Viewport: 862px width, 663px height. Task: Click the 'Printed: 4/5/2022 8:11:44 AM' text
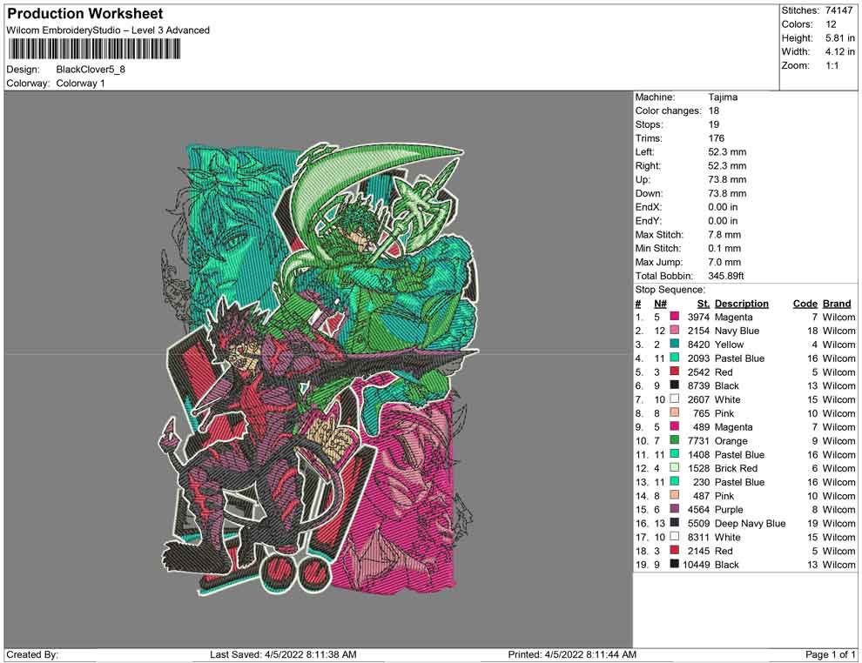pos(572,654)
